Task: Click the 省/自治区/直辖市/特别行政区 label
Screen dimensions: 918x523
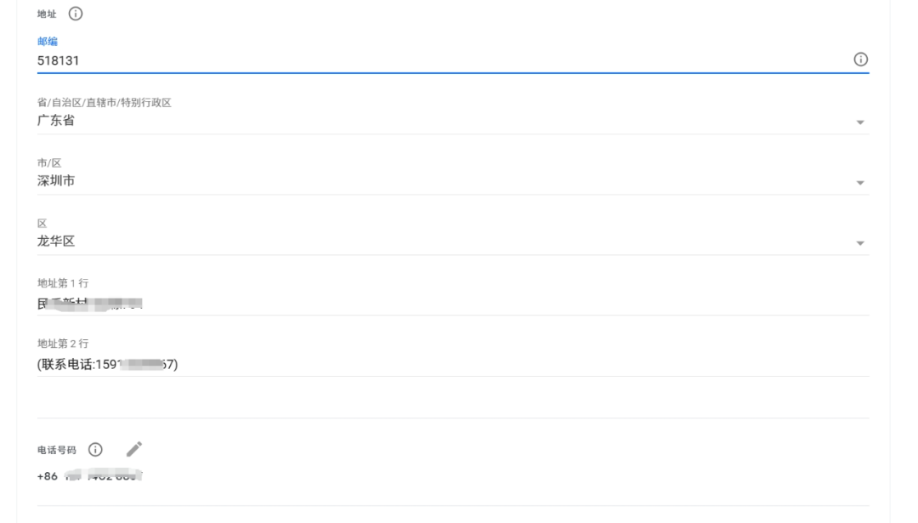Action: [105, 103]
